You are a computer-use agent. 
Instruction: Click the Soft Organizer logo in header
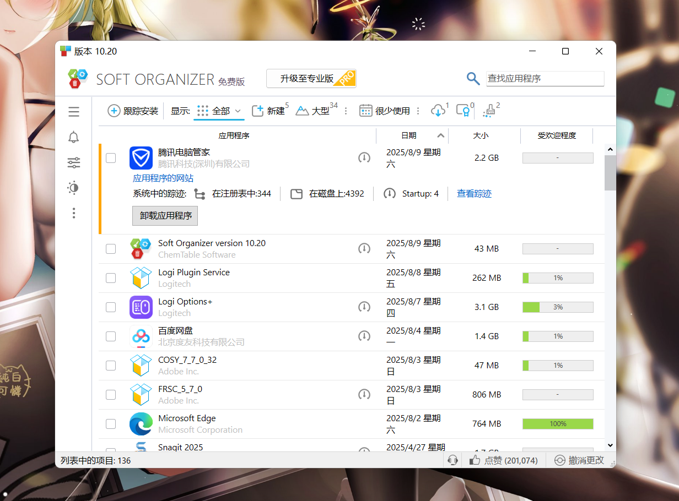(x=78, y=79)
